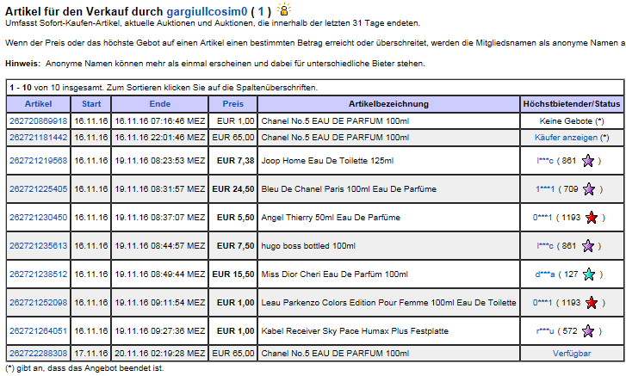Viewport: 626px width, 376px height.
Task: Click Höchstbietender/Status column header
Action: [x=572, y=104]
